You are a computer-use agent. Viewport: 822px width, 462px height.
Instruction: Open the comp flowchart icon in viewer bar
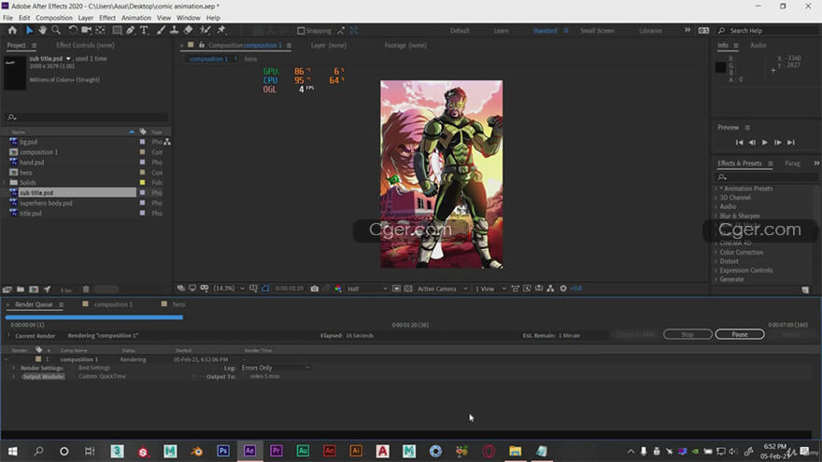550,288
